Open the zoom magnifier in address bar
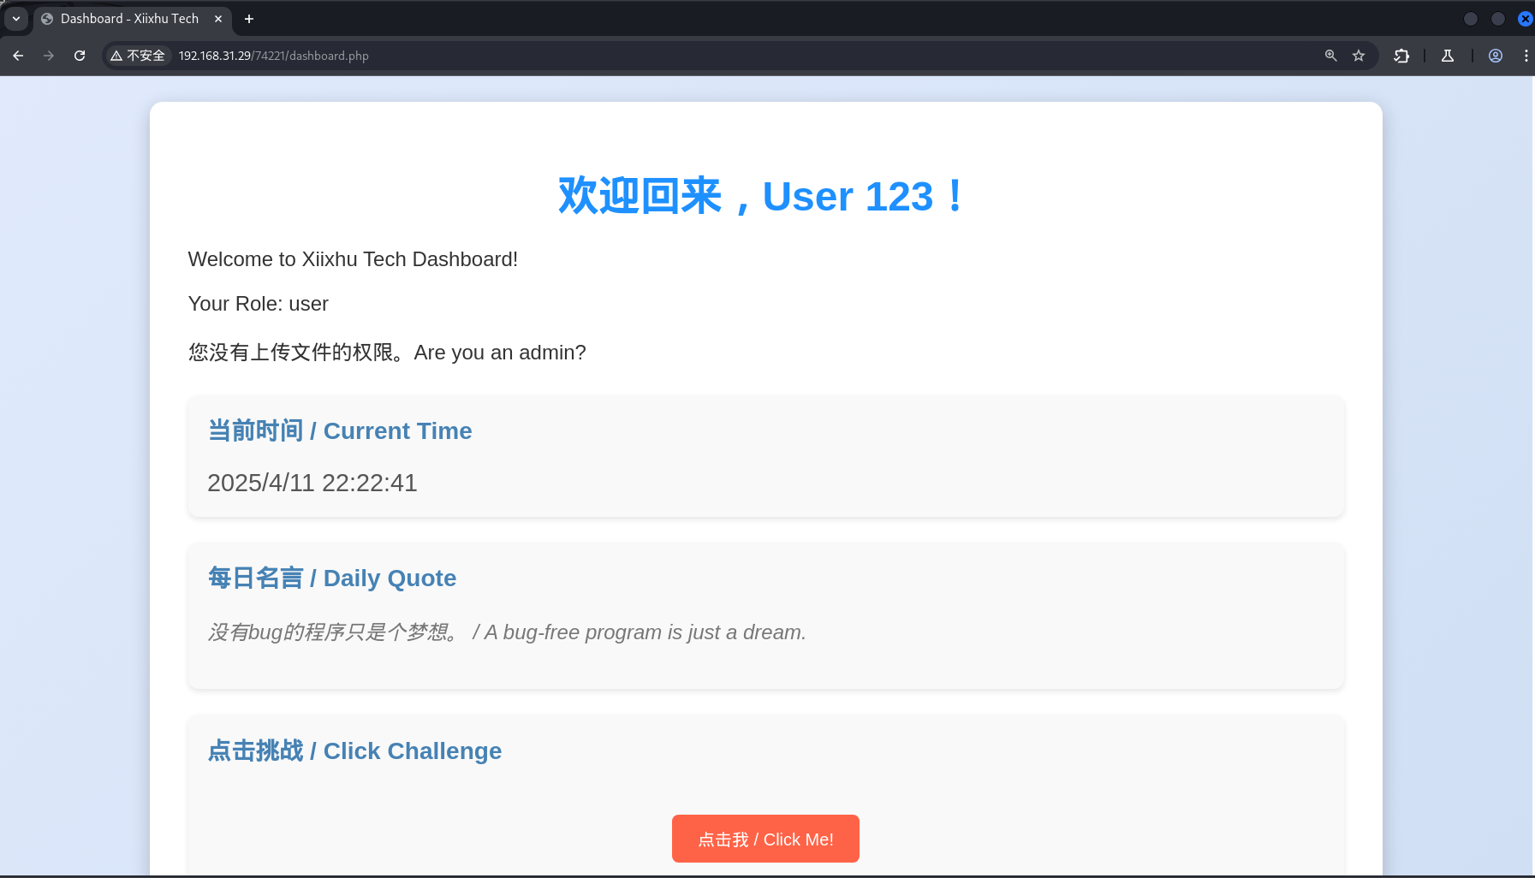 pos(1330,56)
